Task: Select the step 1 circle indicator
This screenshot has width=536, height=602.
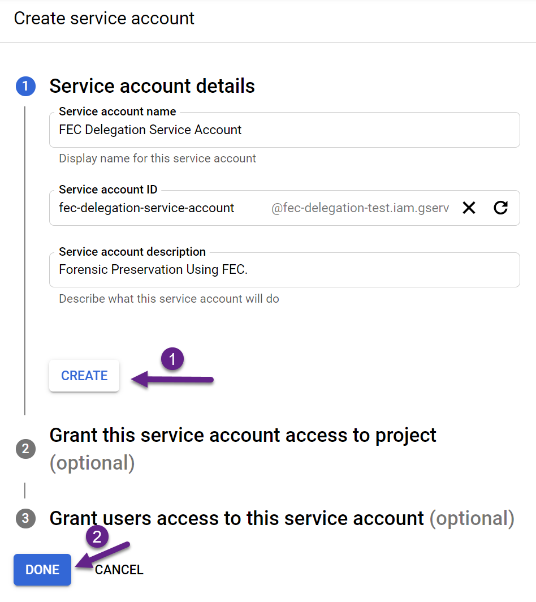Action: 25,86
